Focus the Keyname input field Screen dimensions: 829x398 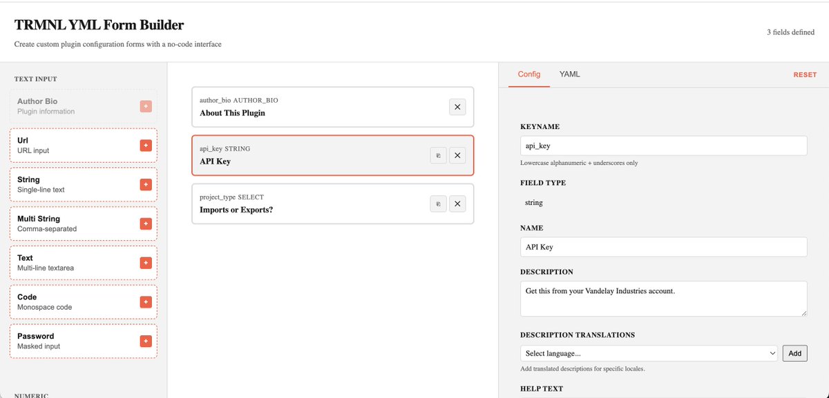tap(663, 146)
